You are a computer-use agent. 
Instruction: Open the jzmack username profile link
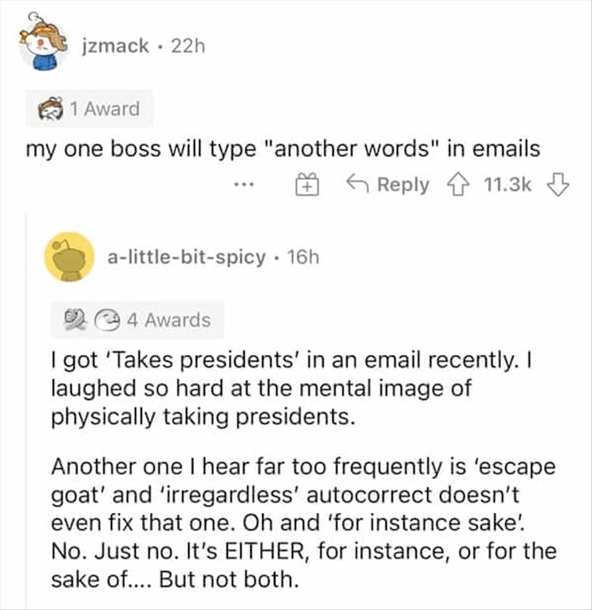[x=114, y=46]
